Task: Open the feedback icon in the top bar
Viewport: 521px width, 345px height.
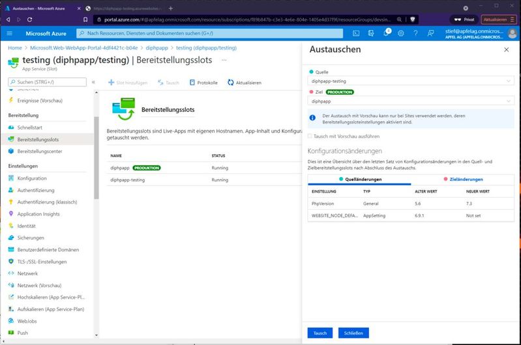Action: point(430,33)
